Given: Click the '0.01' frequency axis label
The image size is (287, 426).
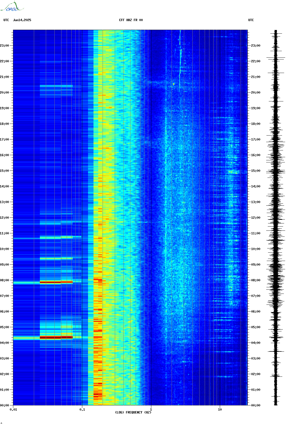Looking at the screenshot, I should coord(13,410).
